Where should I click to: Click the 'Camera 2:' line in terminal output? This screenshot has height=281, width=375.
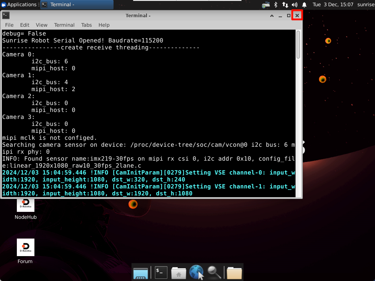[18, 96]
